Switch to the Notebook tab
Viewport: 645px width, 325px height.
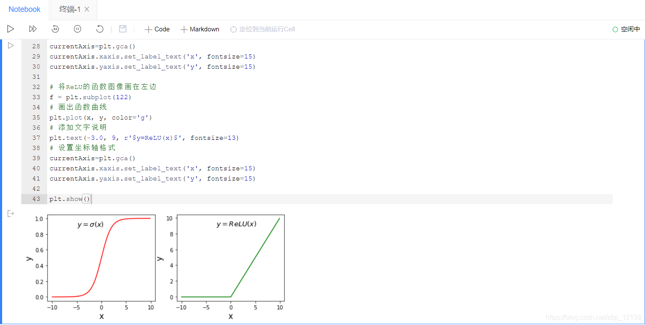(x=25, y=9)
